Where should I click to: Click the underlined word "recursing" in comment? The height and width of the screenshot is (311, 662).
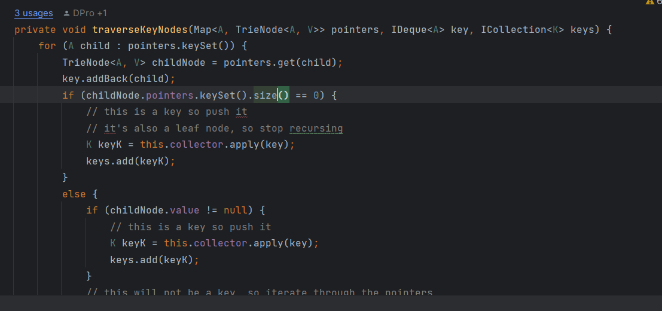click(316, 128)
